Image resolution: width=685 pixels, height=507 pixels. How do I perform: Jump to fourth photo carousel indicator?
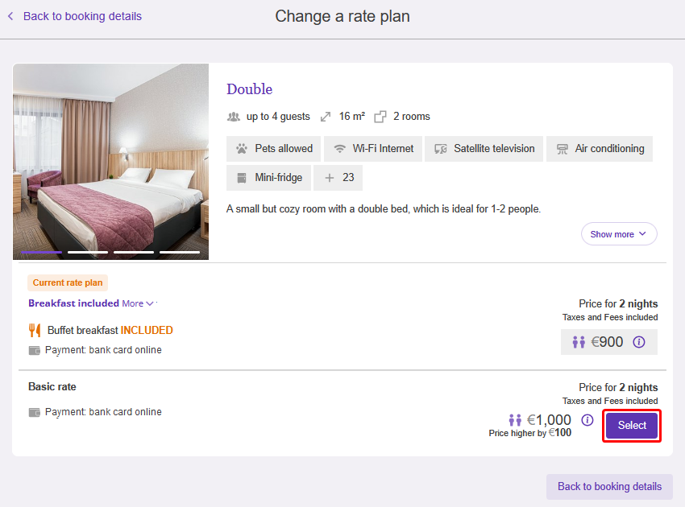pyautogui.click(x=180, y=252)
